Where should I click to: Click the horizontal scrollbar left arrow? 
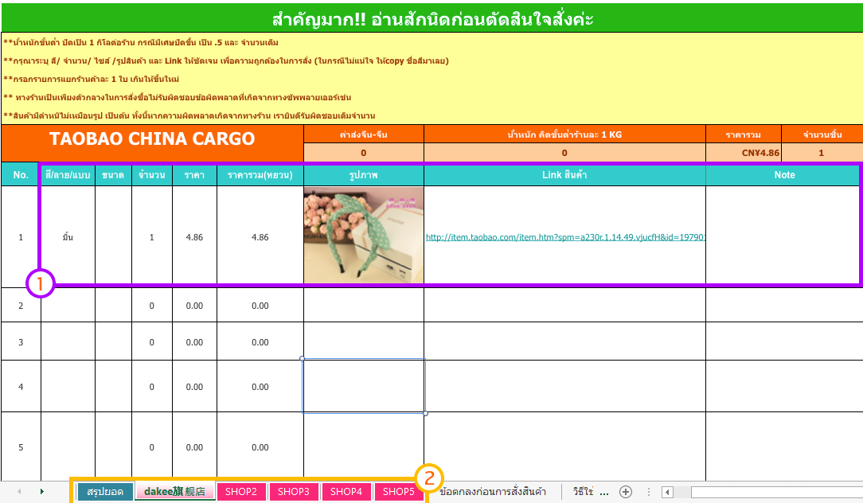[x=667, y=492]
